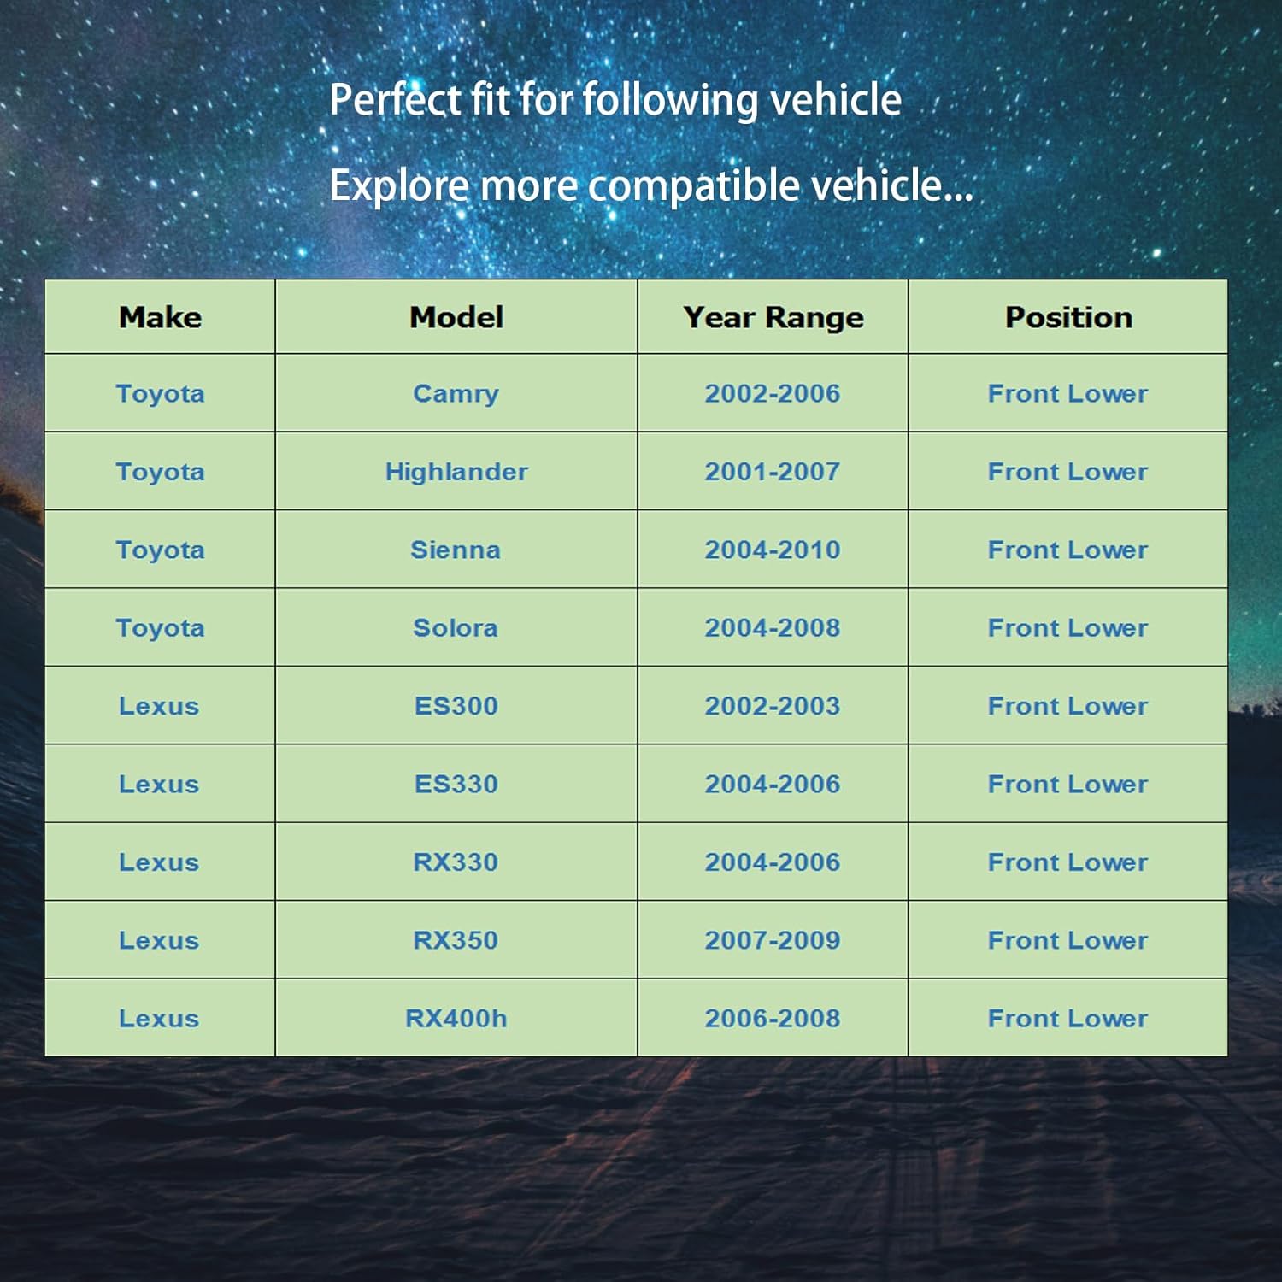Image resolution: width=1282 pixels, height=1282 pixels.
Task: Click the RX350 model cell
Action: coord(456,940)
